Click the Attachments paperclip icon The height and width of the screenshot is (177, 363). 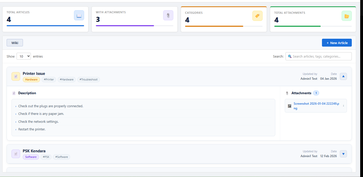click(x=287, y=93)
